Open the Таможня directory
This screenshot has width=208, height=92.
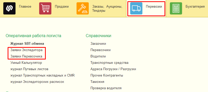tap(97, 82)
